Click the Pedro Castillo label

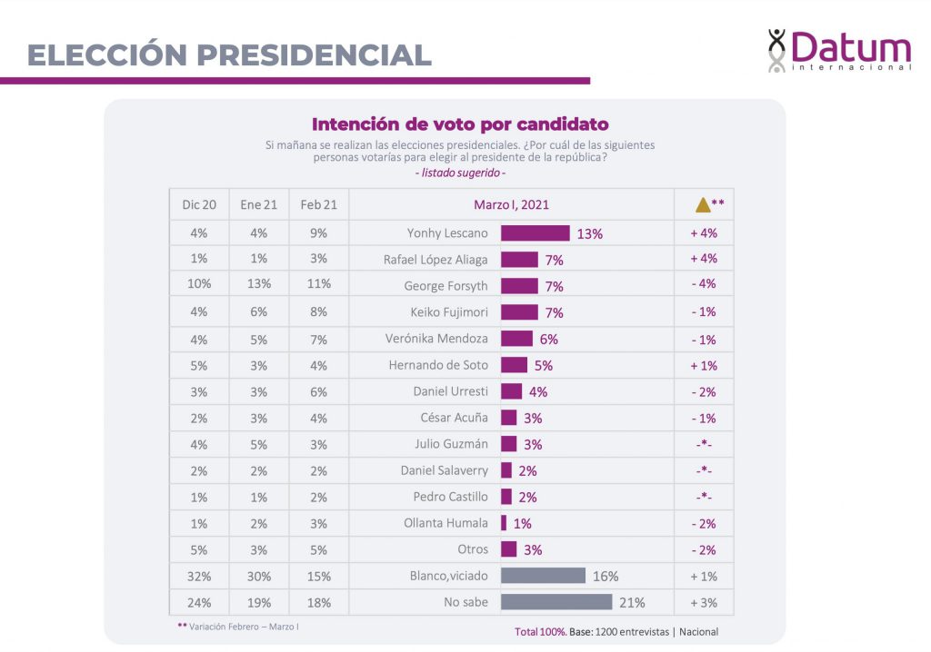450,497
